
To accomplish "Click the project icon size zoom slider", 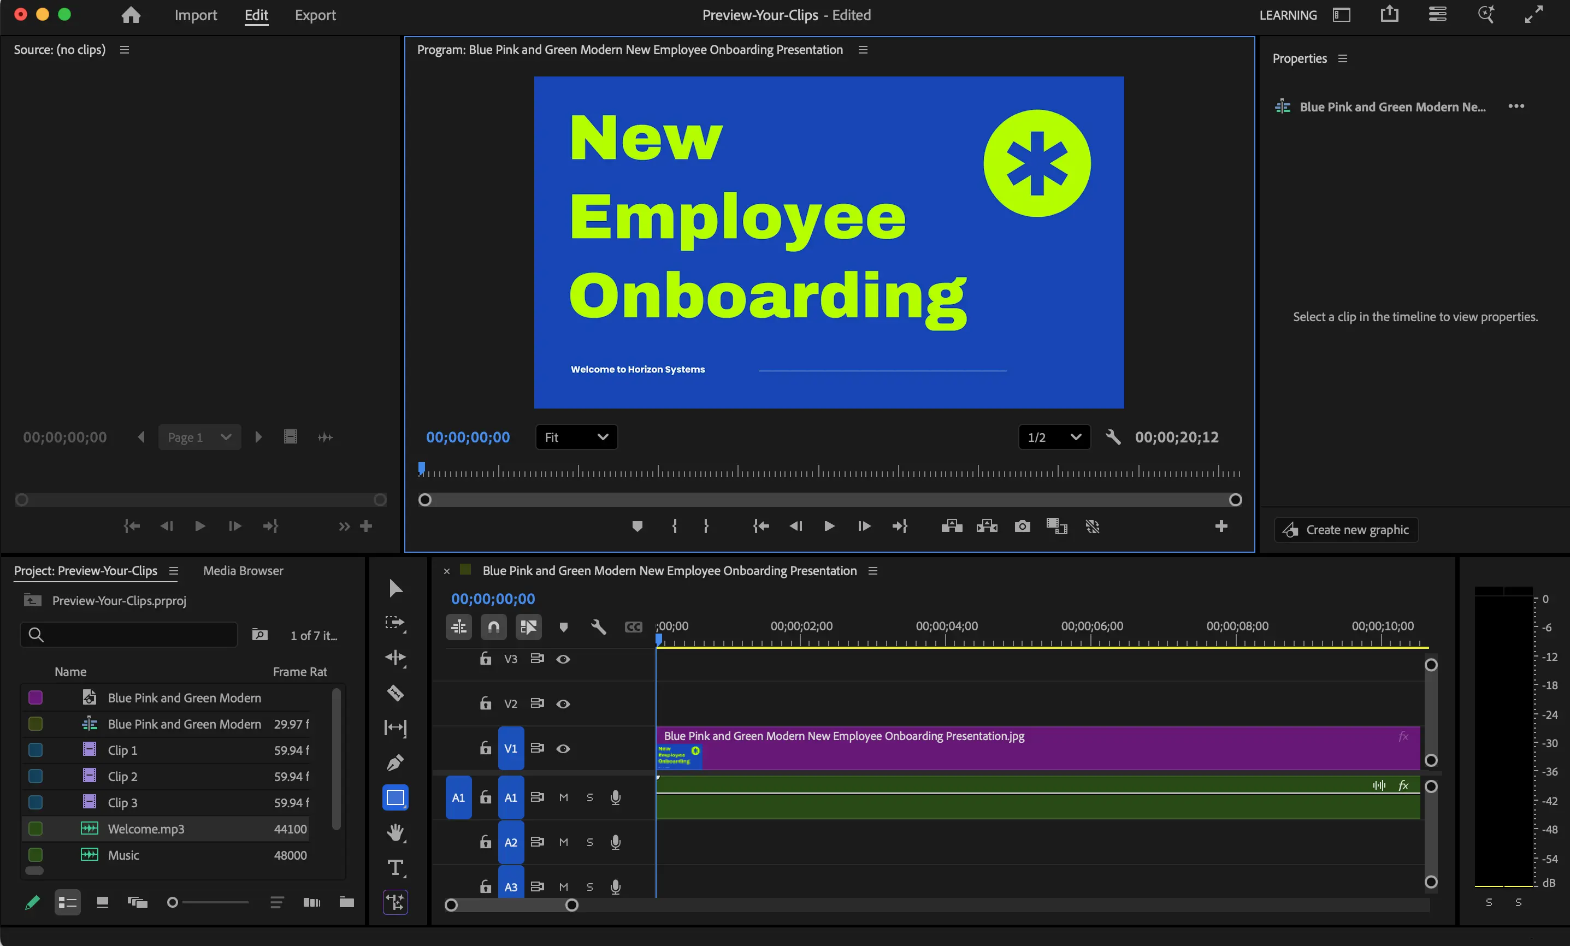I will coord(209,903).
